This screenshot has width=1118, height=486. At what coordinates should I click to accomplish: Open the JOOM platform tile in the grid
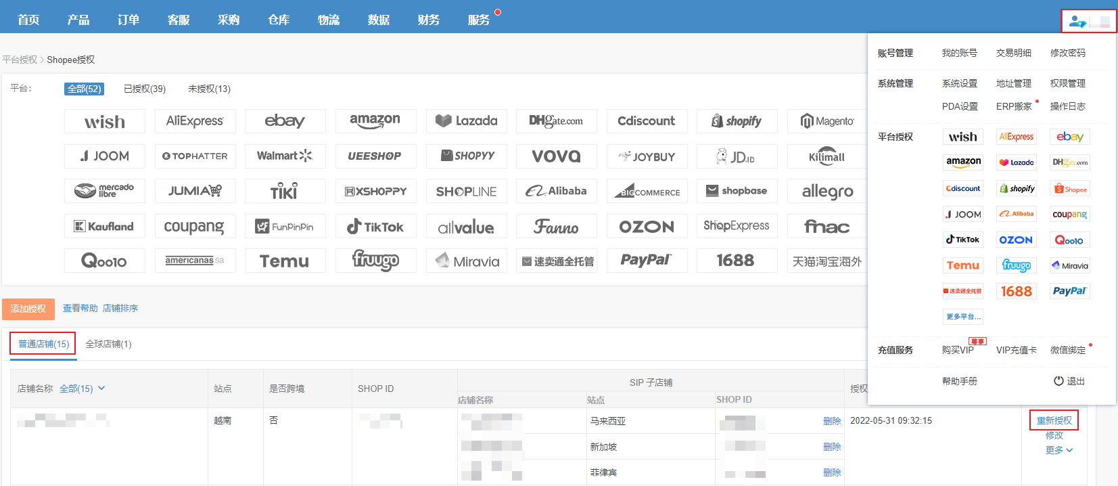click(105, 156)
